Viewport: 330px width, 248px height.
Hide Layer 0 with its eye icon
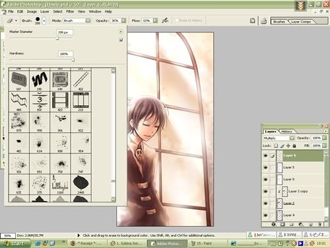[x=265, y=179]
